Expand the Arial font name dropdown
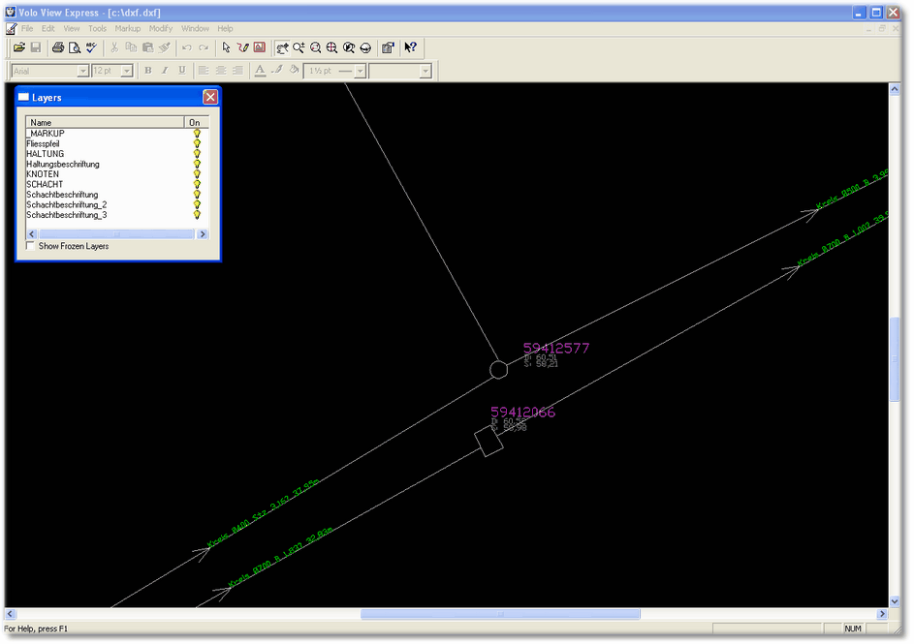Image resolution: width=914 pixels, height=644 pixels. 83,71
